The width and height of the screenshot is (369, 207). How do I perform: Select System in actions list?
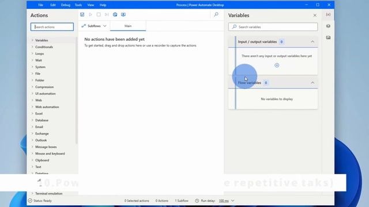[x=40, y=67]
